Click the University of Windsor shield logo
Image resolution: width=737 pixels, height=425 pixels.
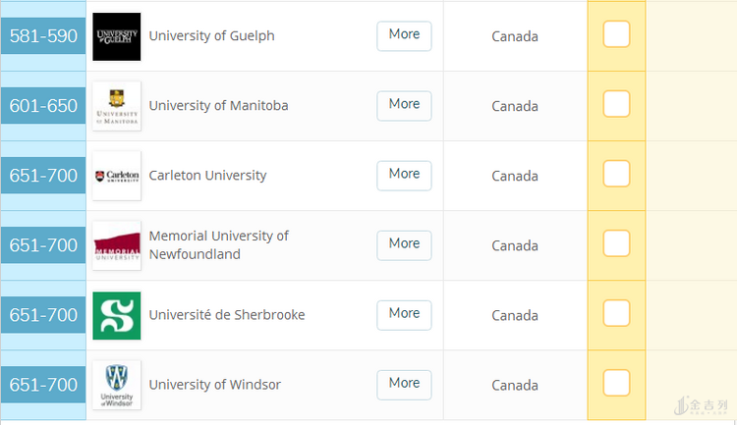click(117, 385)
